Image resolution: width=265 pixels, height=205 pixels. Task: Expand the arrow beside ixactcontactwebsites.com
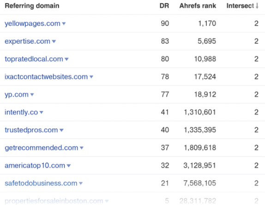pos(91,77)
